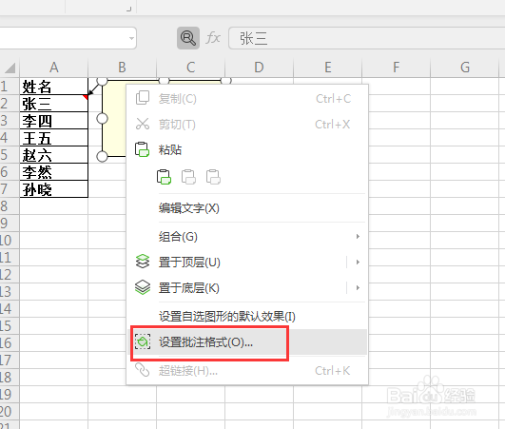This screenshot has width=505, height=429.
Task: Click comment box middle-left resize handle
Action: pyautogui.click(x=102, y=119)
